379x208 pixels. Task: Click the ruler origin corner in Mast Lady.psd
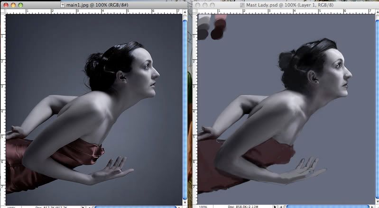pyautogui.click(x=195, y=11)
